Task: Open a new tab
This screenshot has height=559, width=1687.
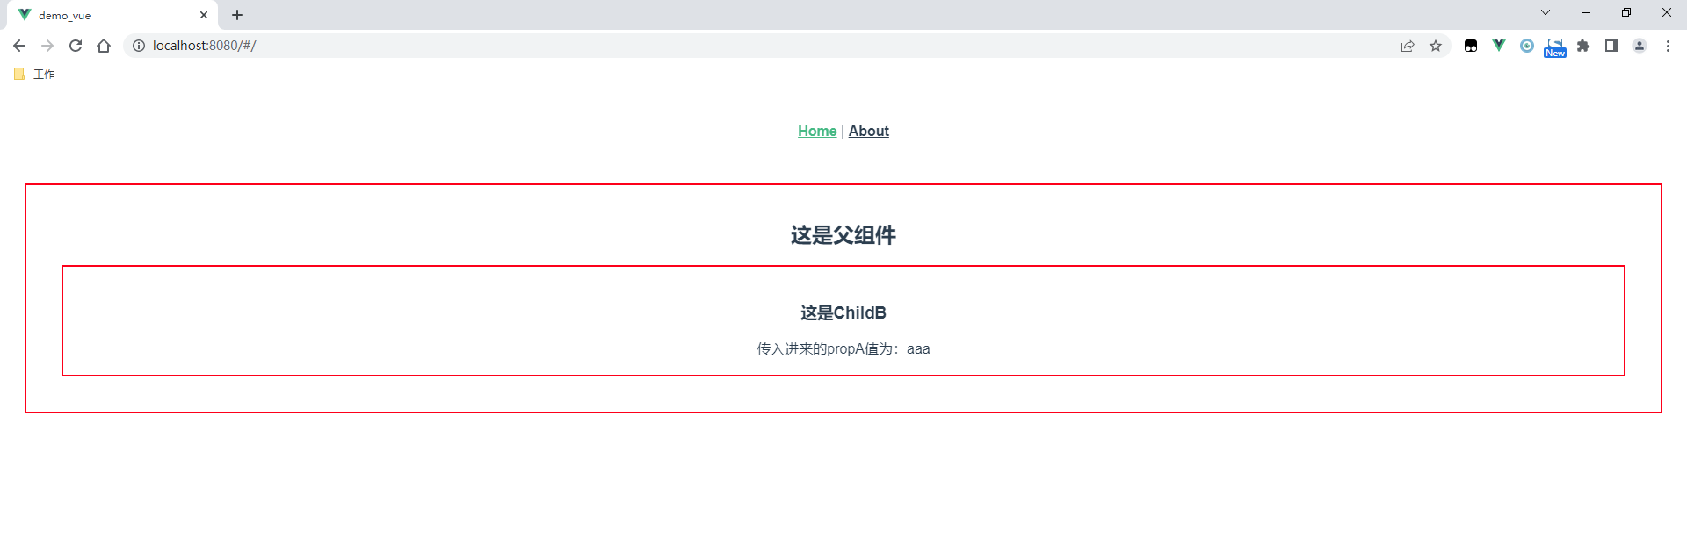Action: point(237,15)
